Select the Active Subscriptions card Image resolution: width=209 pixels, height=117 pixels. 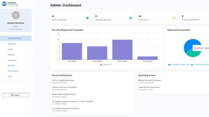click(195, 18)
